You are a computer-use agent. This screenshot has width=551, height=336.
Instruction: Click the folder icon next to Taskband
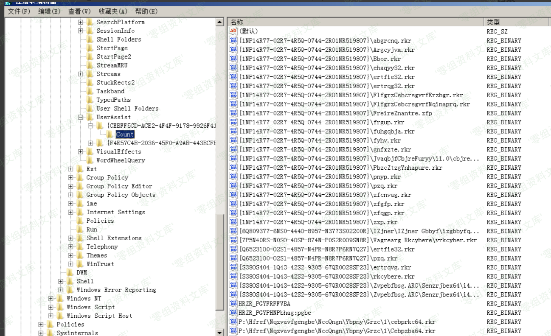pyautogui.click(x=90, y=91)
